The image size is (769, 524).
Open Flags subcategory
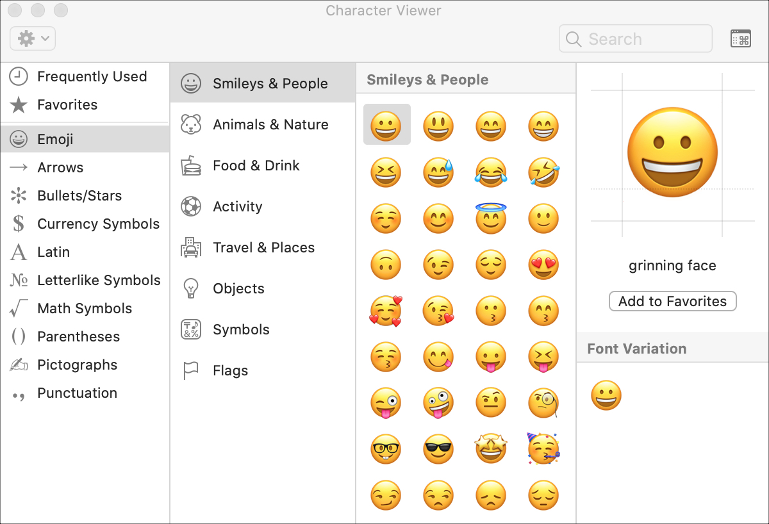click(263, 370)
